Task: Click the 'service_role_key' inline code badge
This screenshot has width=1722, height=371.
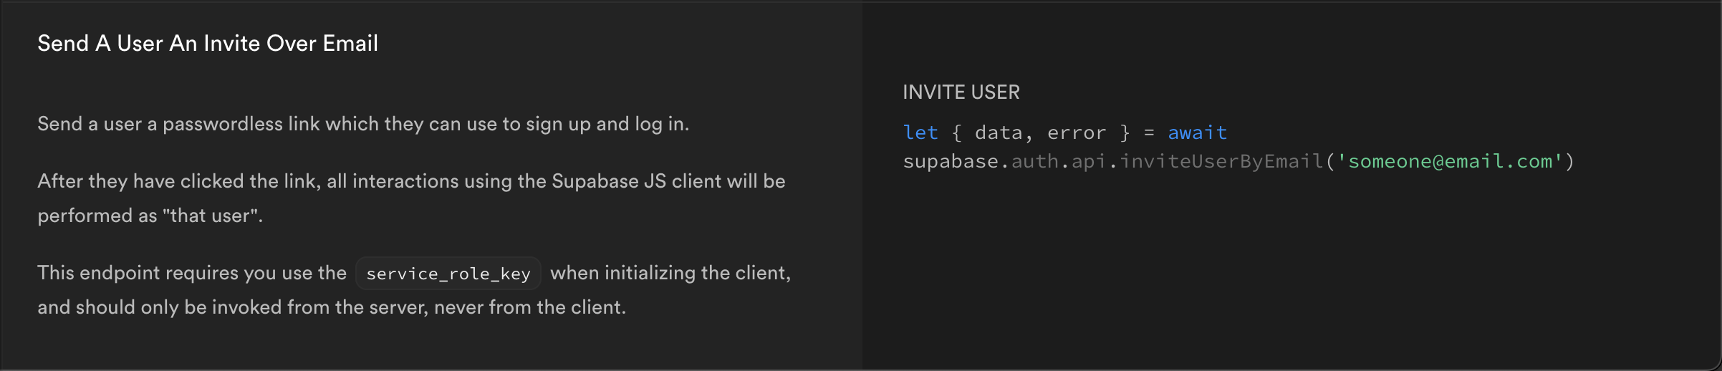Action: pos(448,274)
